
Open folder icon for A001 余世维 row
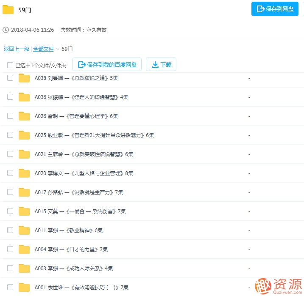24,287
